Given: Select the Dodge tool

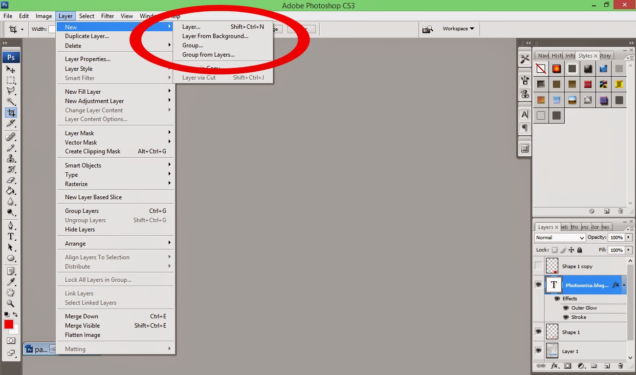Looking at the screenshot, I should pos(11,212).
